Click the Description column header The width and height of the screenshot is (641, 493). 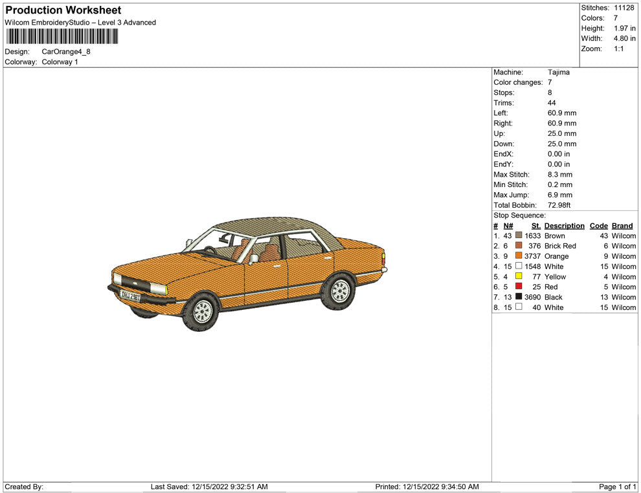point(564,226)
